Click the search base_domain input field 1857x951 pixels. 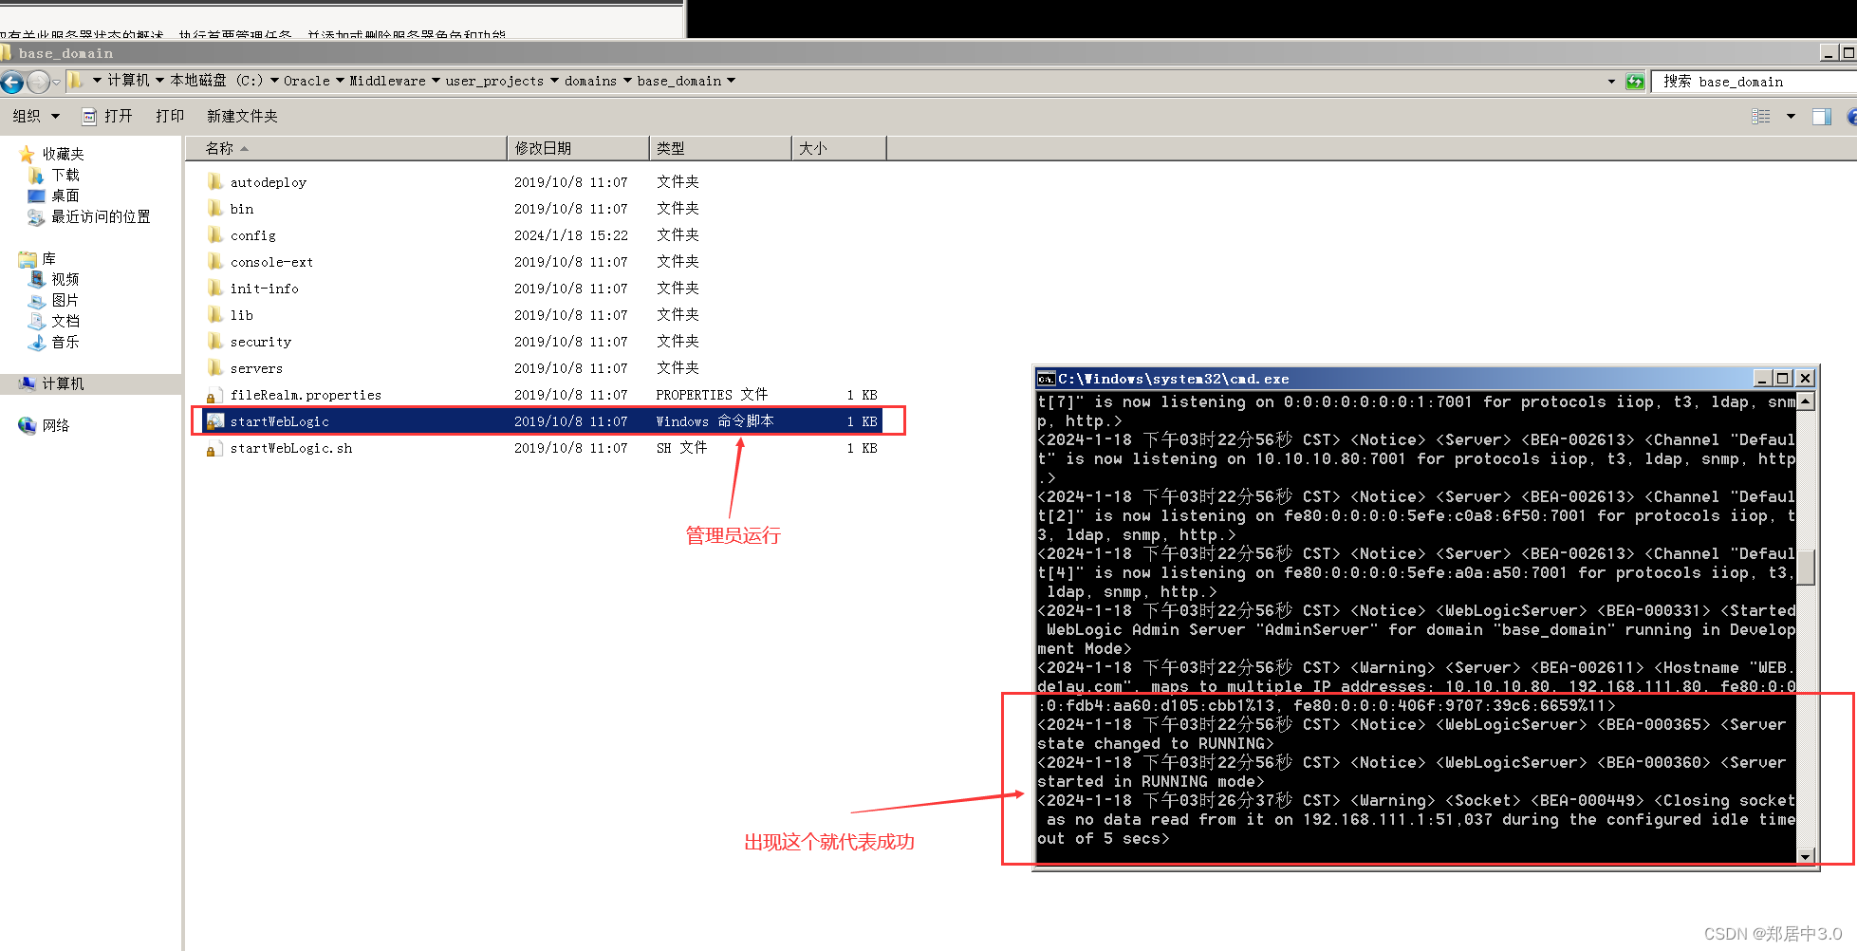1755,82
